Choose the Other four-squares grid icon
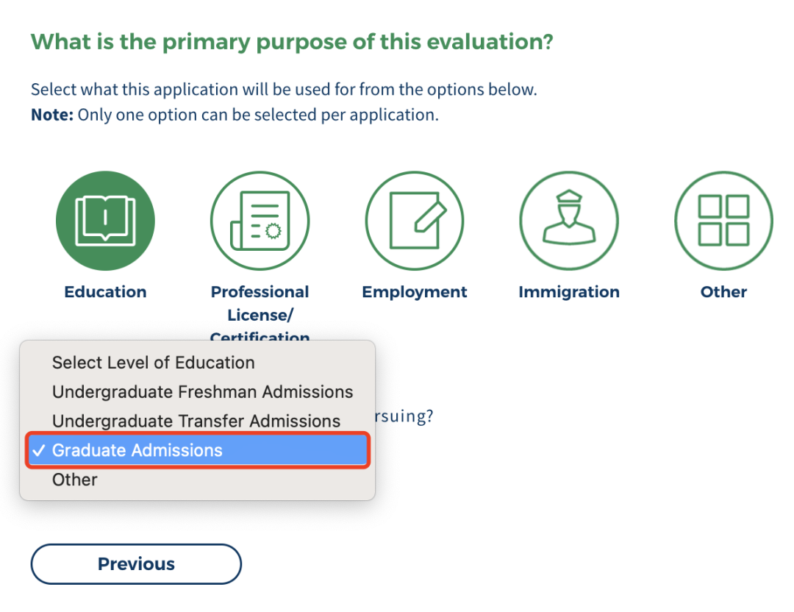Screen dimensions: 794x612 point(723,221)
